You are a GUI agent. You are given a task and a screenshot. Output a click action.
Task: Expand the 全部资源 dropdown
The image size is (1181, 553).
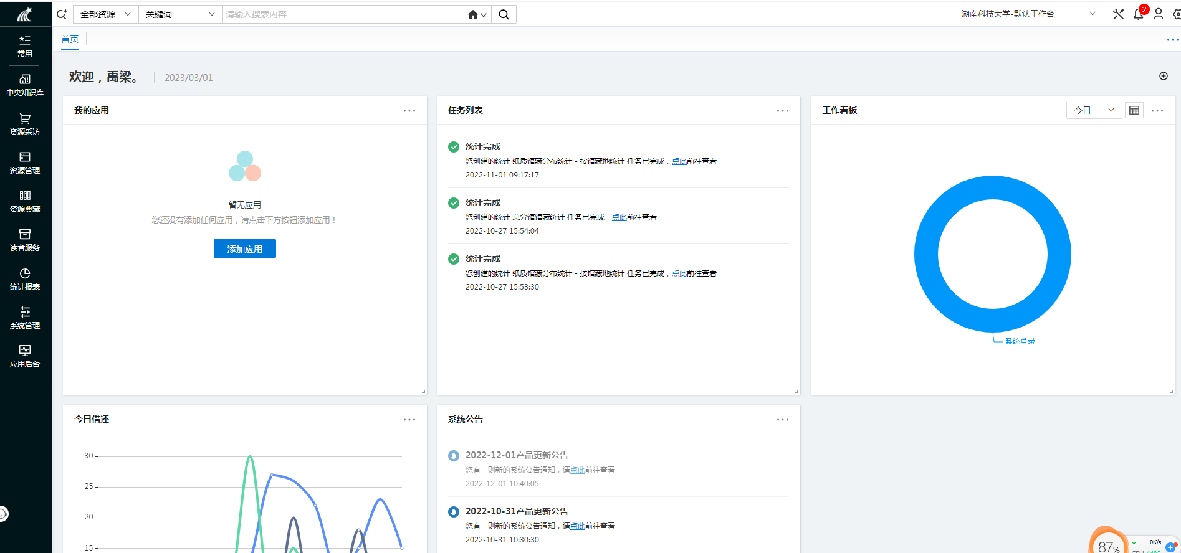(x=105, y=14)
